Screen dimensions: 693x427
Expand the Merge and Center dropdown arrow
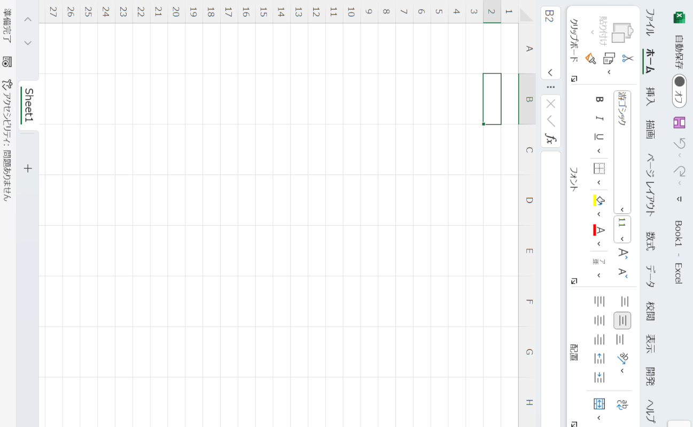(x=599, y=418)
